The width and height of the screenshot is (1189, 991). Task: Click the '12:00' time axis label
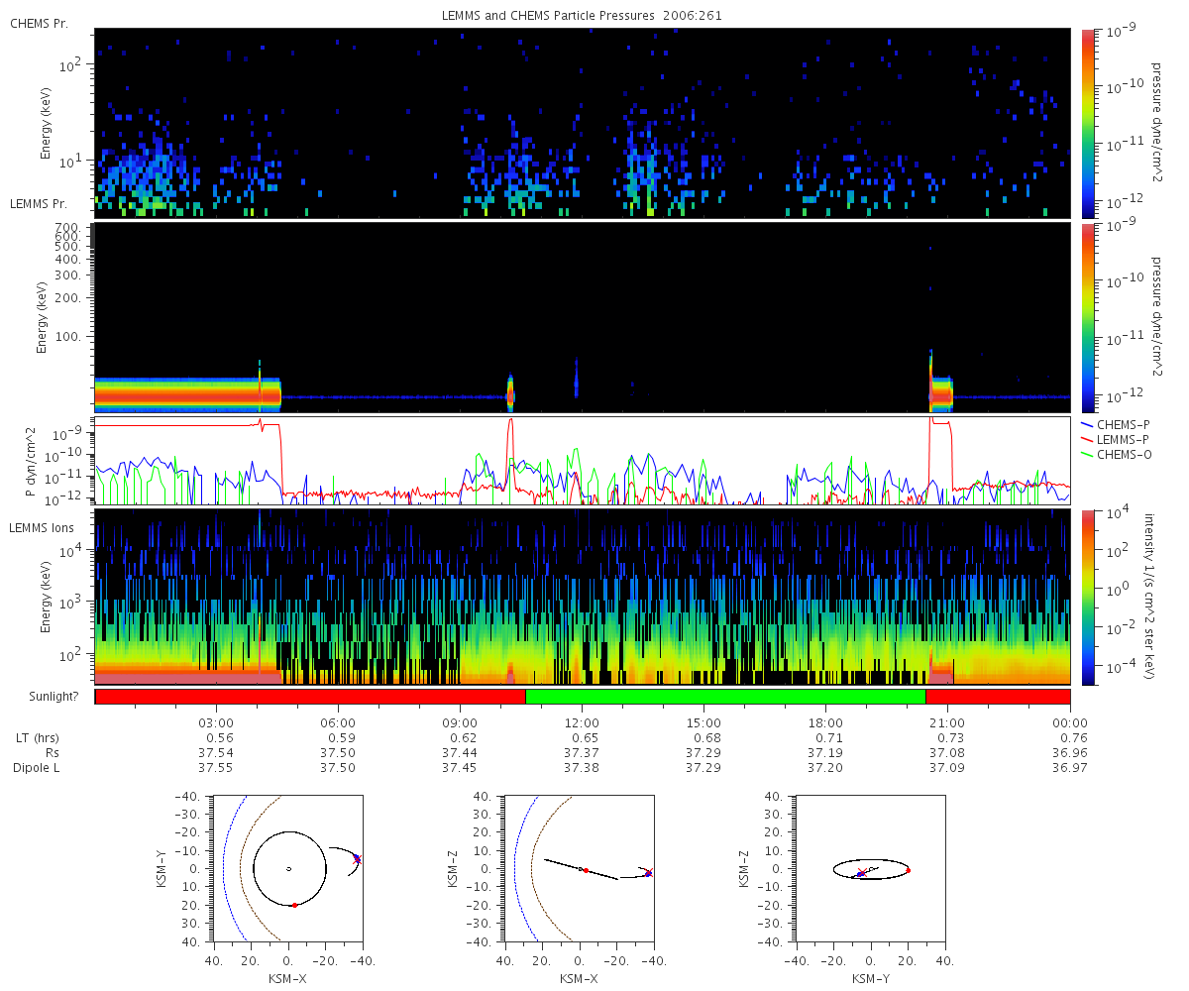click(x=583, y=722)
